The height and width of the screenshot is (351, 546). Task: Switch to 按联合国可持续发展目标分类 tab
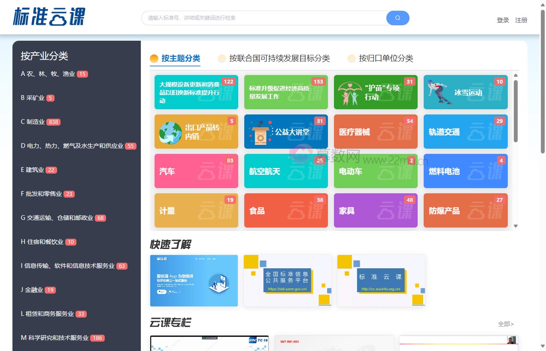pos(279,58)
